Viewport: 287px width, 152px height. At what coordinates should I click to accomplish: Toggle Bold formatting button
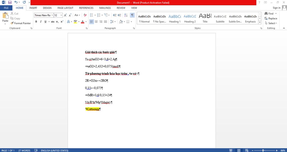(36, 22)
